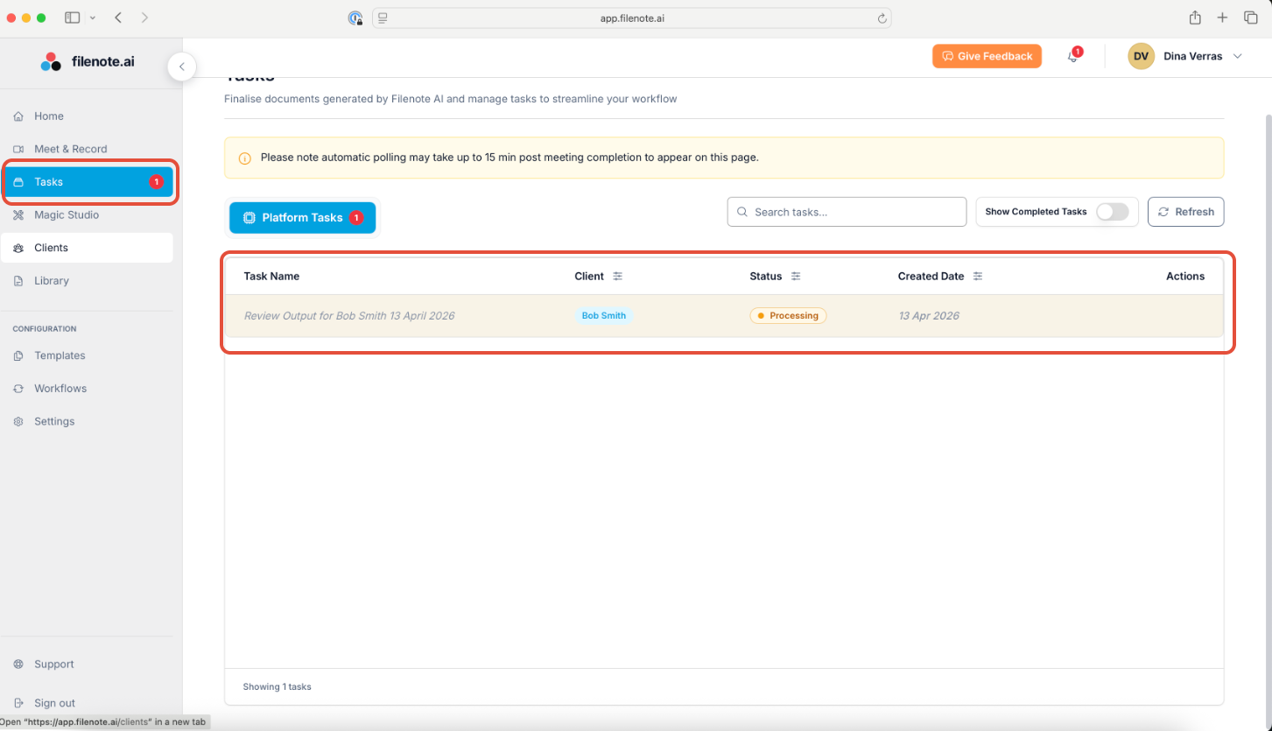Click the Templates icon

click(18, 355)
